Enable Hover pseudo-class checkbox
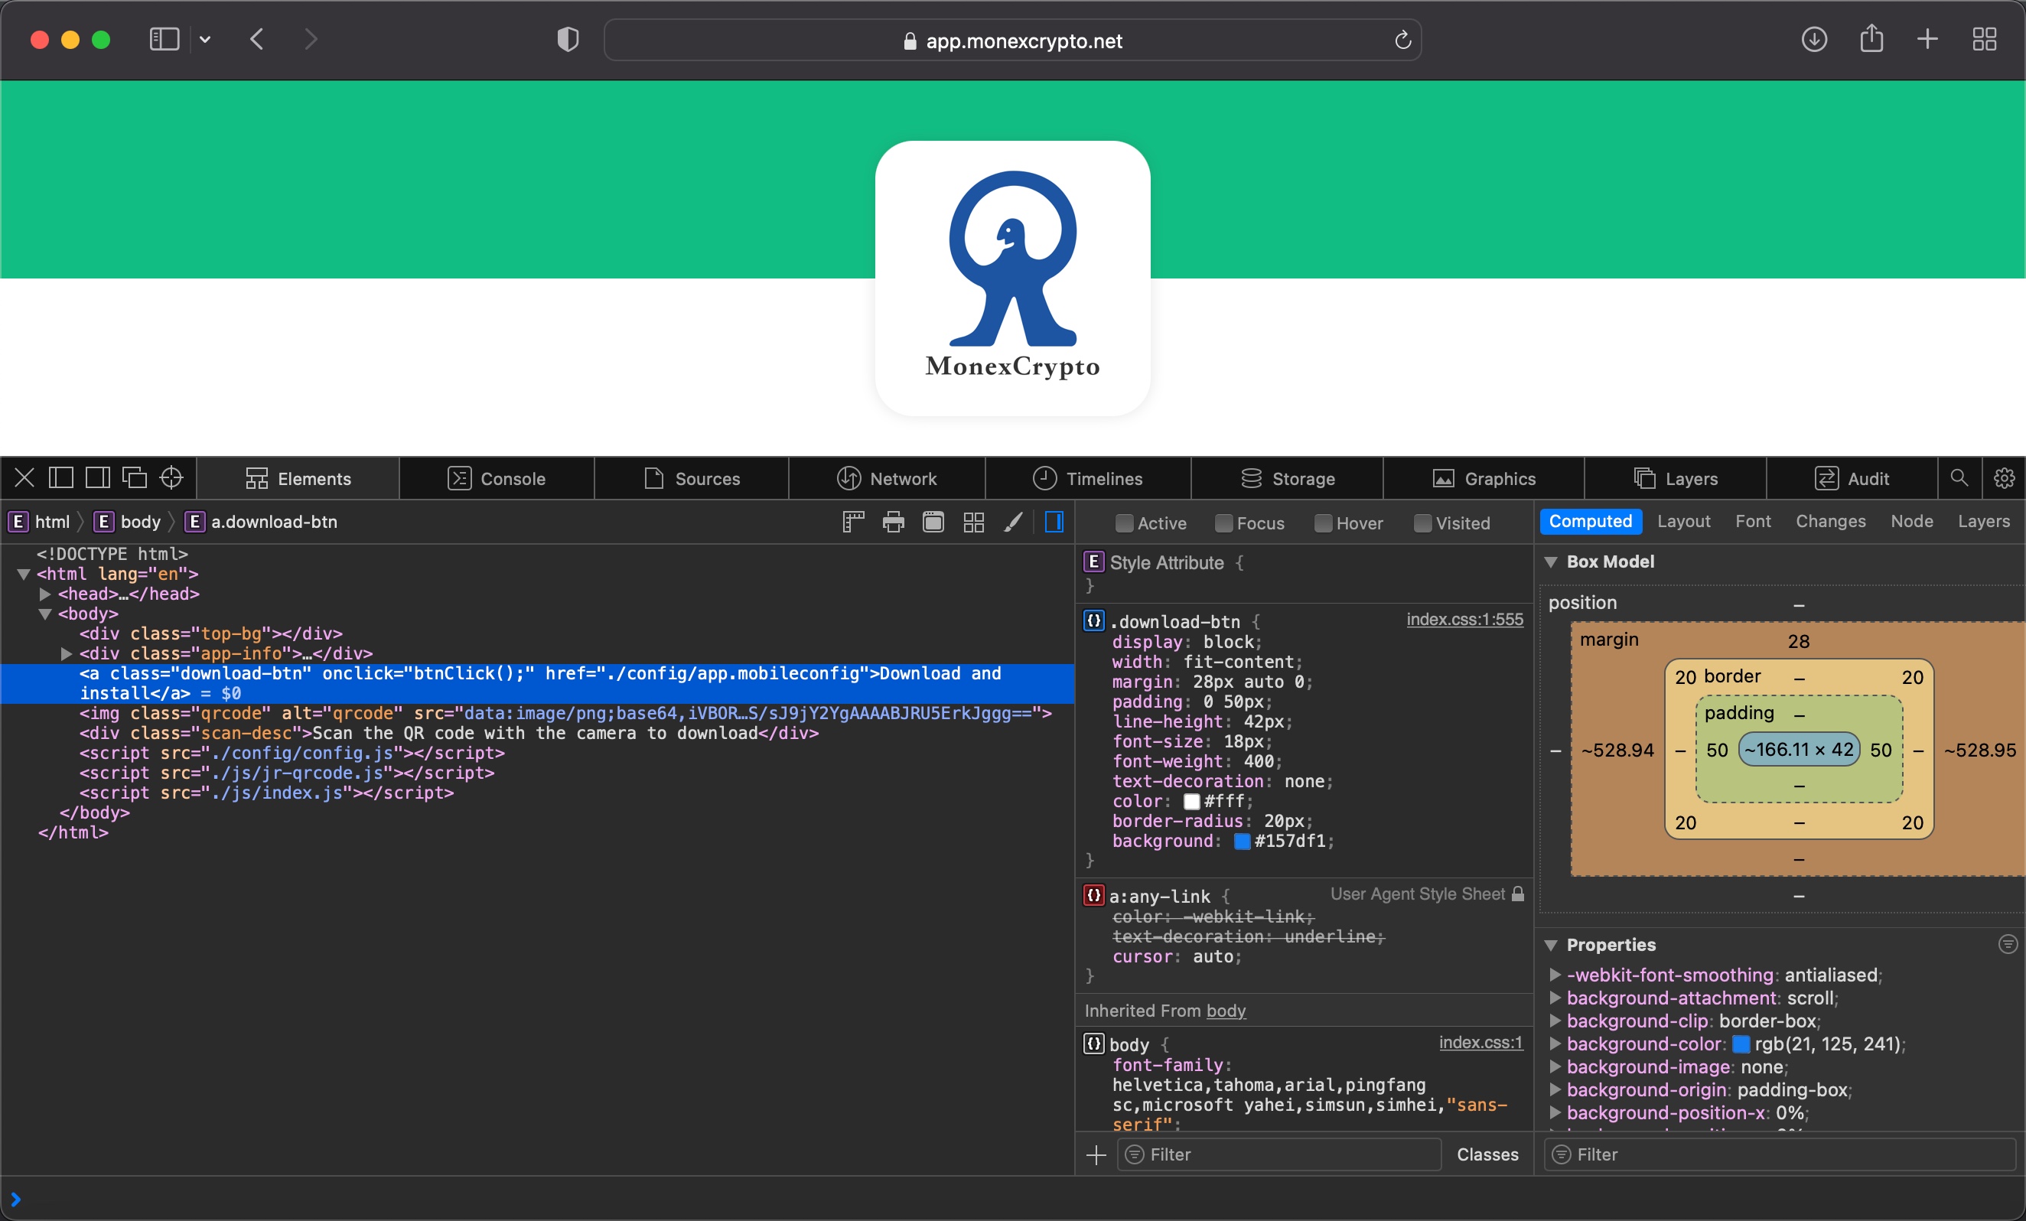The image size is (2026, 1221). (x=1323, y=523)
